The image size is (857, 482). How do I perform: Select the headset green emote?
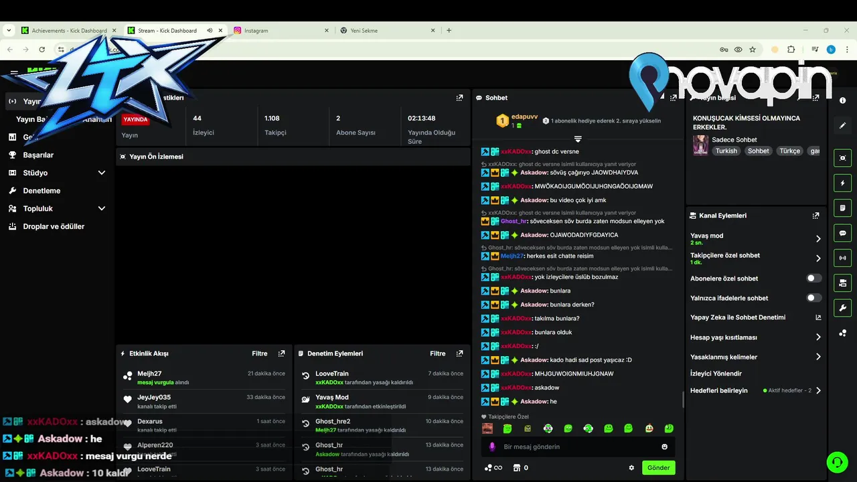(588, 428)
